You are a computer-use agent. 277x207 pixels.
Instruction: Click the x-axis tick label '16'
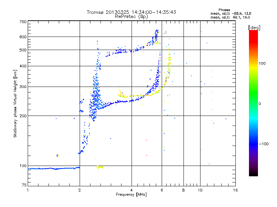(235, 190)
